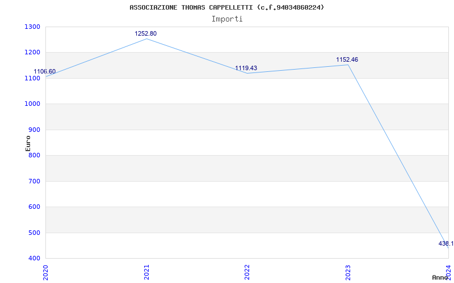The height and width of the screenshot is (283, 454).
Task: Click the 1100 y-axis value
Action: point(32,78)
